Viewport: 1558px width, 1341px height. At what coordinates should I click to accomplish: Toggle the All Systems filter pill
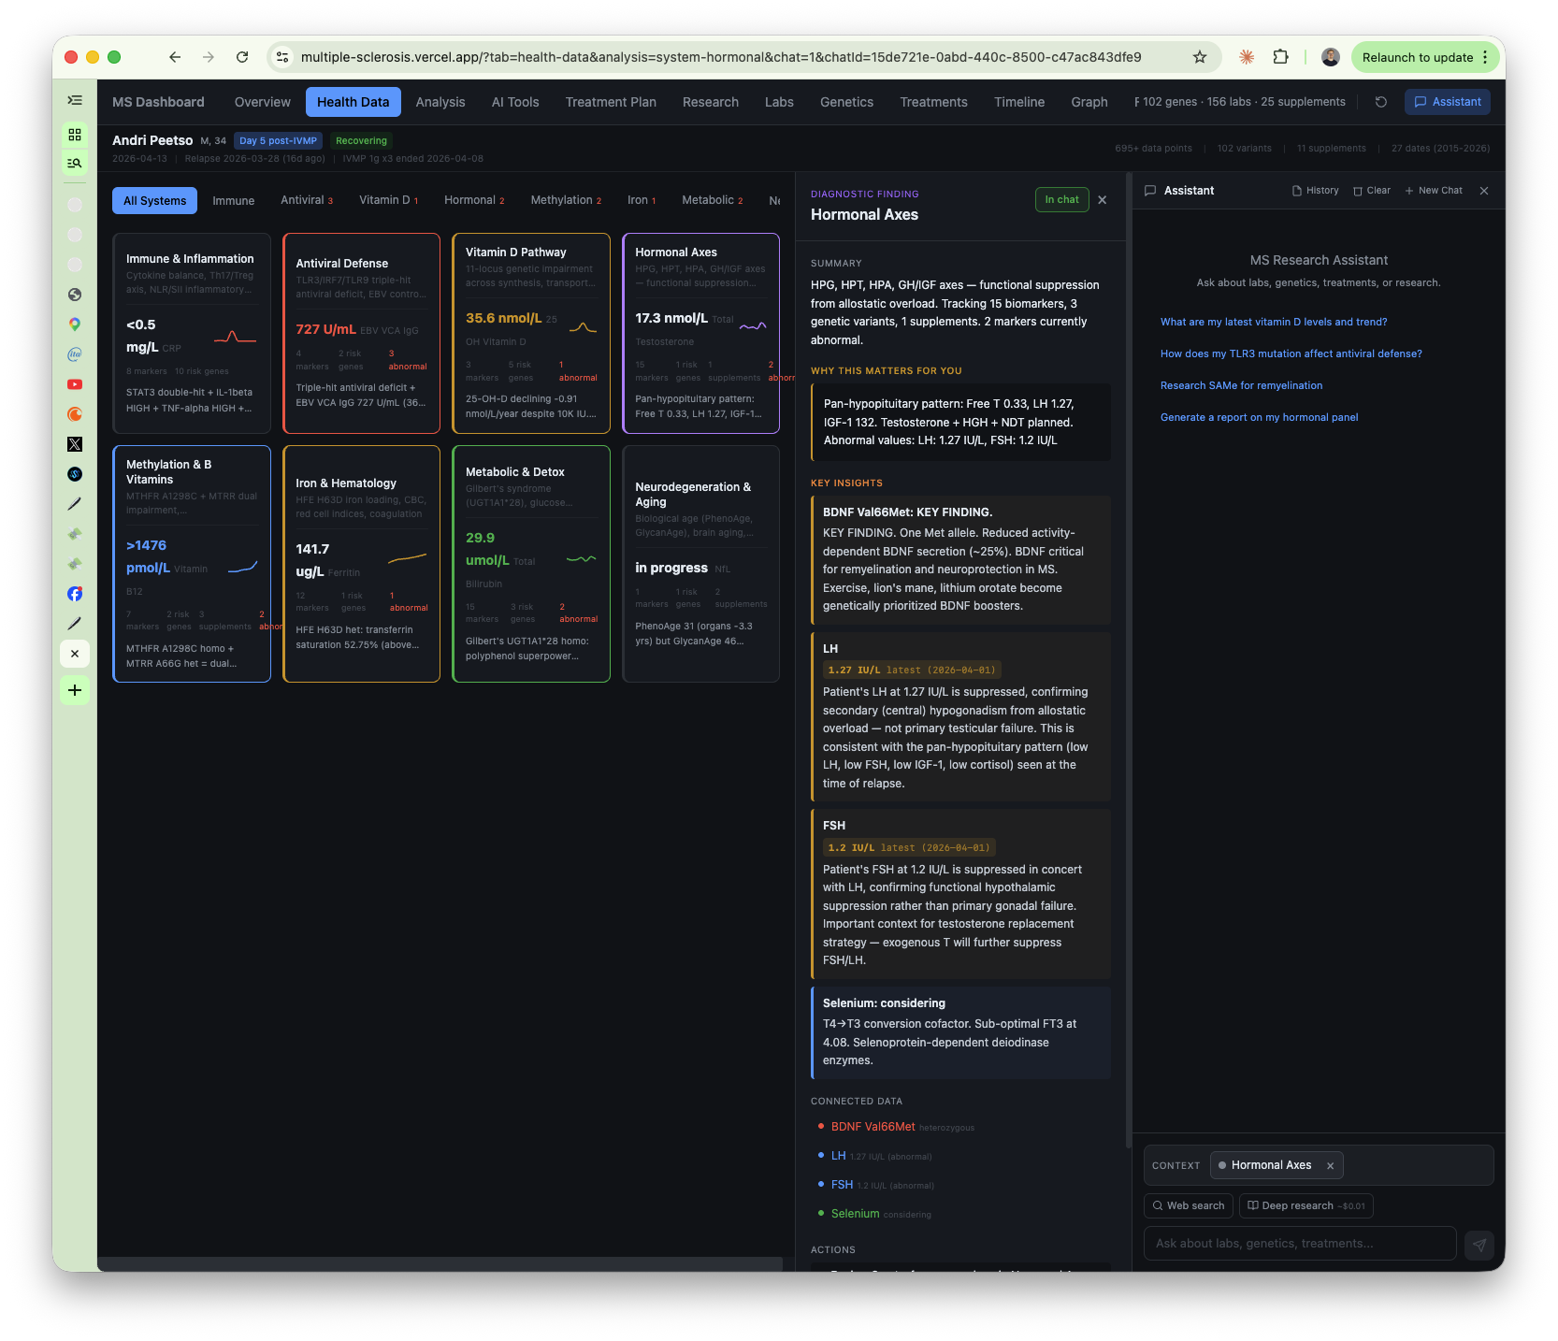154,199
